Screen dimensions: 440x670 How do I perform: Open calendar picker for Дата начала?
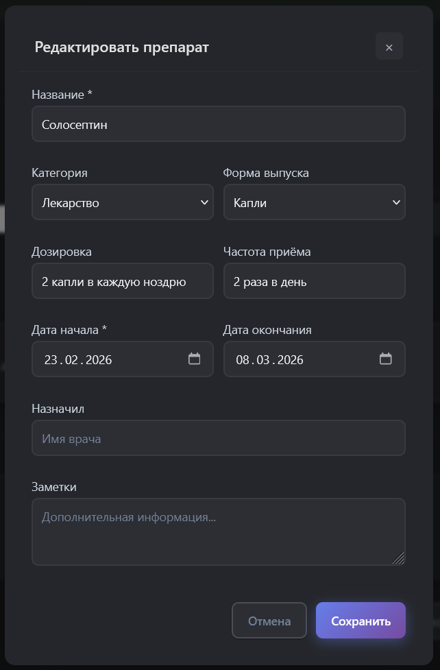194,359
